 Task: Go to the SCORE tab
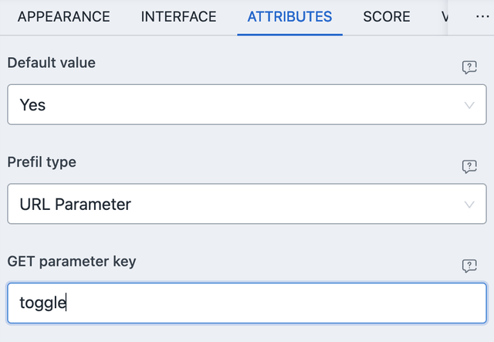click(386, 17)
